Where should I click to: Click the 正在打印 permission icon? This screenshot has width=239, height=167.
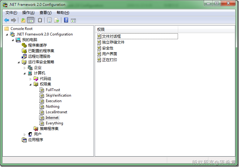click(99, 60)
